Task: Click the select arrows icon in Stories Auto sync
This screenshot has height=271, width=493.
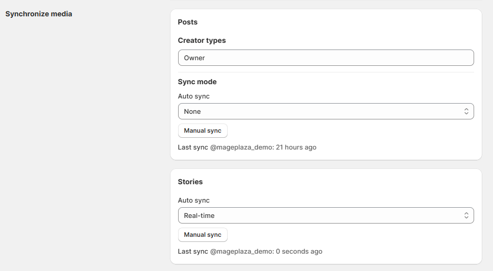Action: point(466,215)
